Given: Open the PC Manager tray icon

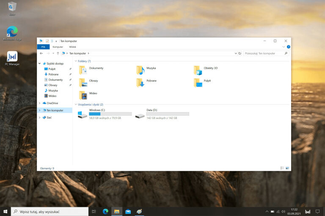Looking at the screenshot, I should (x=308, y=211).
